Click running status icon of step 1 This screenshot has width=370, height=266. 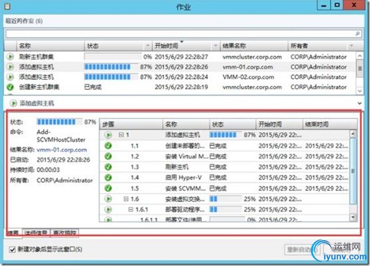[x=108, y=135]
